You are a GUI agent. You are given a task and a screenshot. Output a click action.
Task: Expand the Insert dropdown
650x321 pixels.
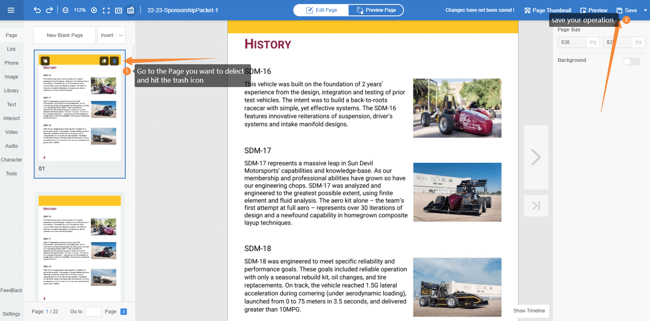tap(121, 35)
